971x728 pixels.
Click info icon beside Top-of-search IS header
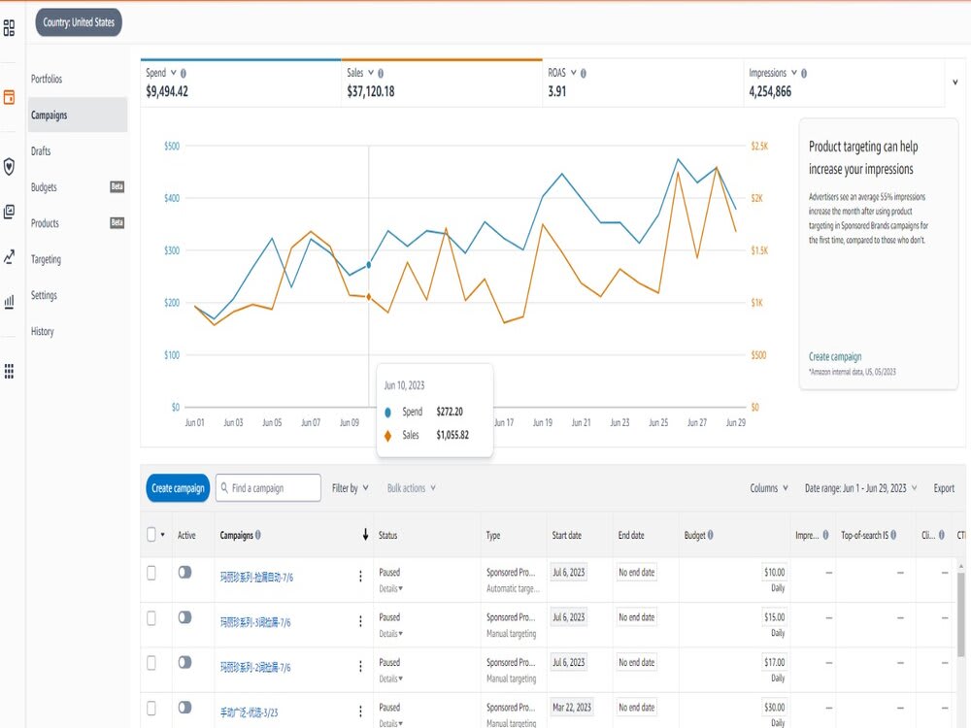tap(893, 535)
